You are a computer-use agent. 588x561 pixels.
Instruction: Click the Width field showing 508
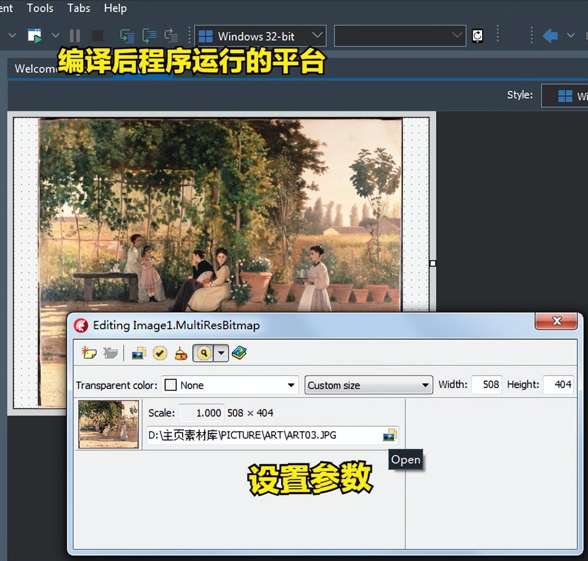pos(486,384)
